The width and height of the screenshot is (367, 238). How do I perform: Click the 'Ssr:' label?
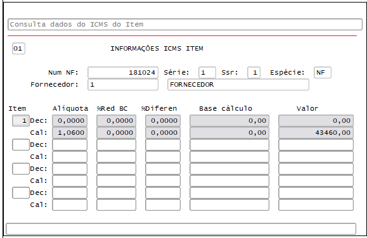[x=229, y=72]
